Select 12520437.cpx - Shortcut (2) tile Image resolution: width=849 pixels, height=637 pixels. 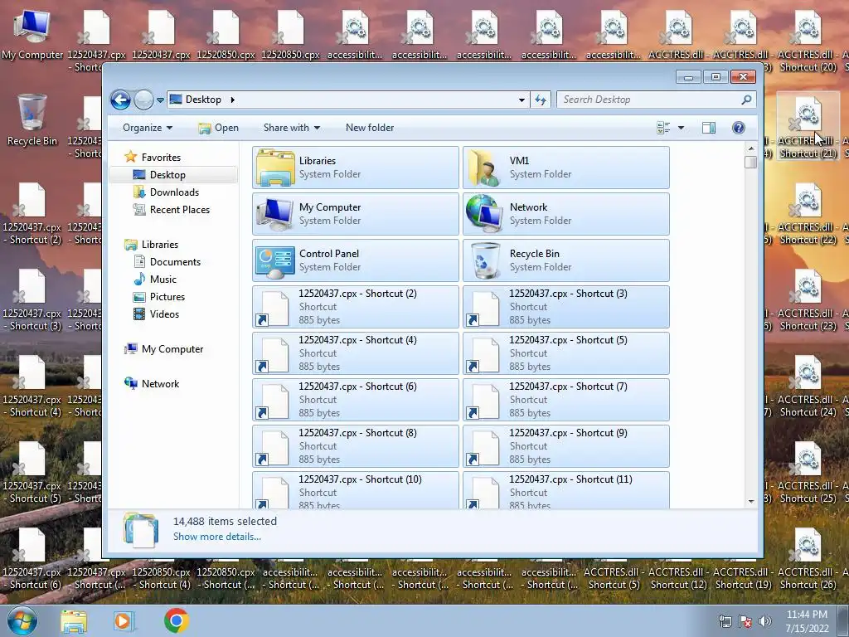(356, 307)
